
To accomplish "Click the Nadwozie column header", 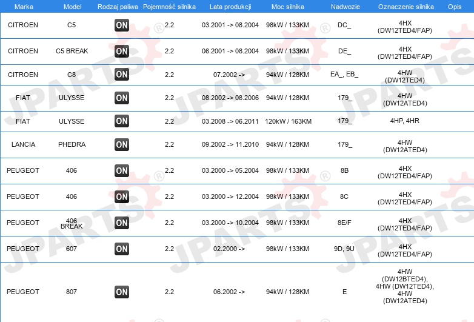I will 345,7.
